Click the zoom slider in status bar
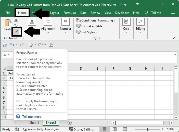 [148, 129]
